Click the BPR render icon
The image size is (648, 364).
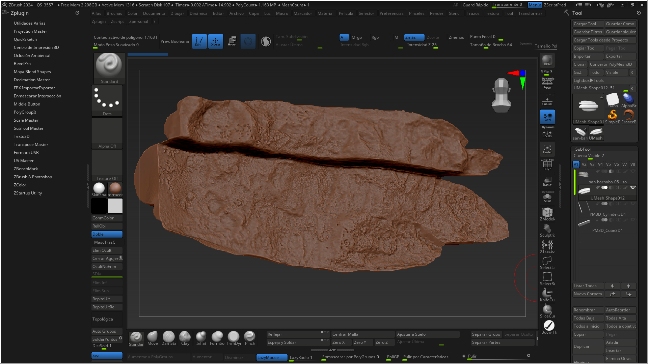point(547,61)
